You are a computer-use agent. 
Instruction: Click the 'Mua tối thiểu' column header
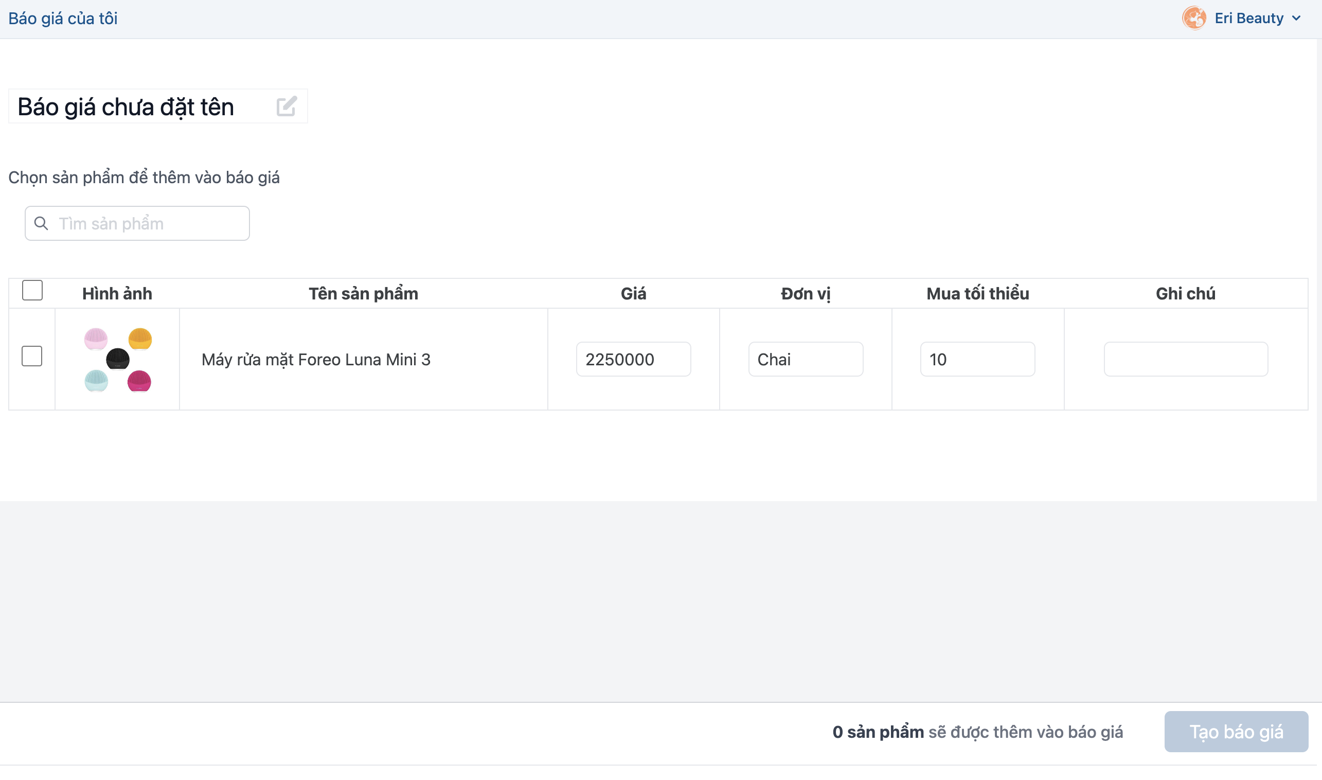coord(977,294)
